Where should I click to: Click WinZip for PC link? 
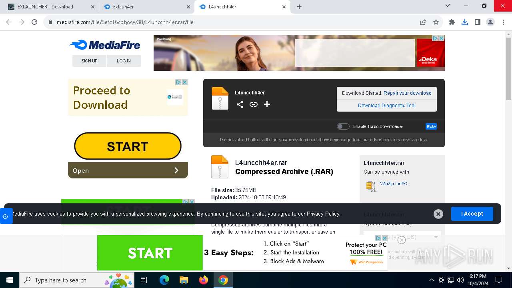pos(394,184)
